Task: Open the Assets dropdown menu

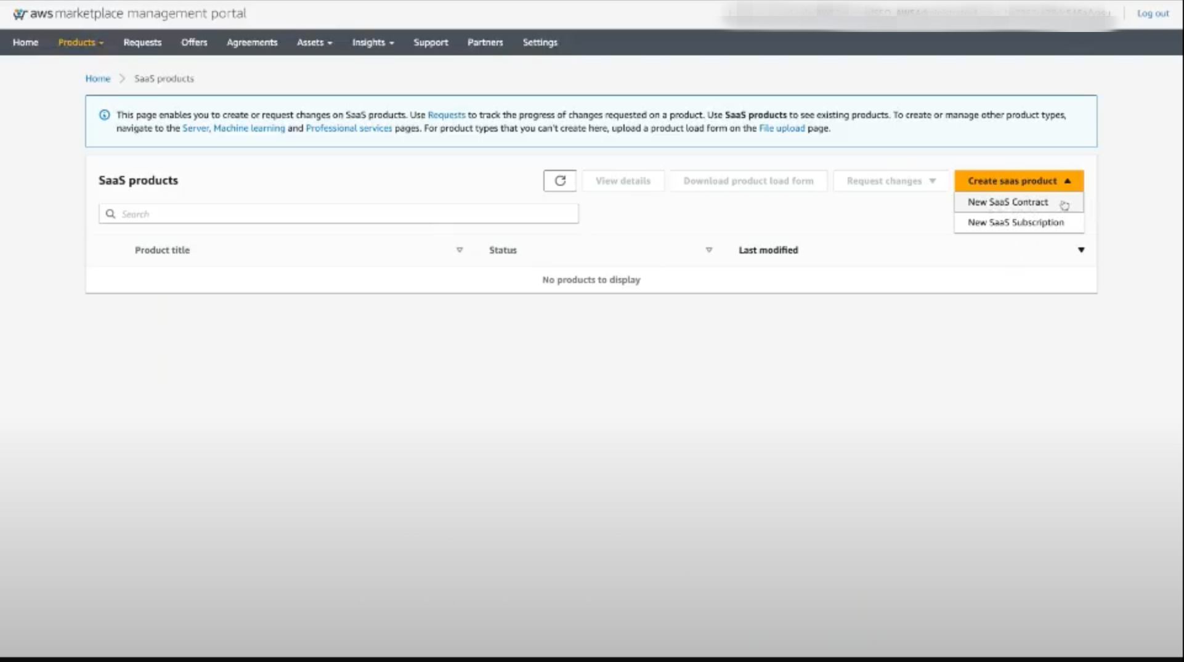Action: coord(315,42)
